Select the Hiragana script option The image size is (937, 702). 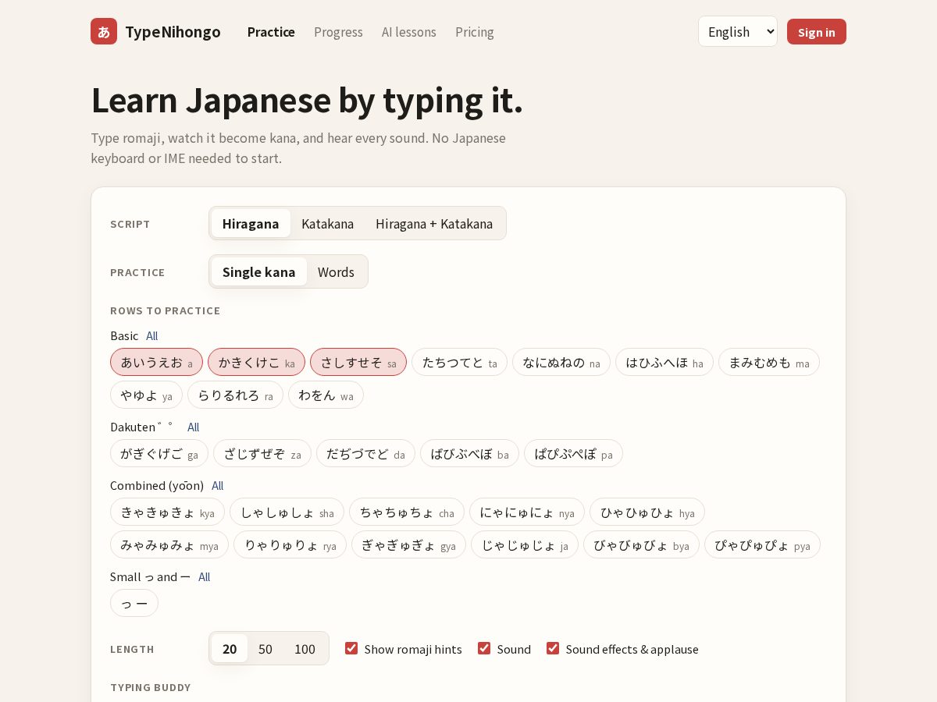251,224
